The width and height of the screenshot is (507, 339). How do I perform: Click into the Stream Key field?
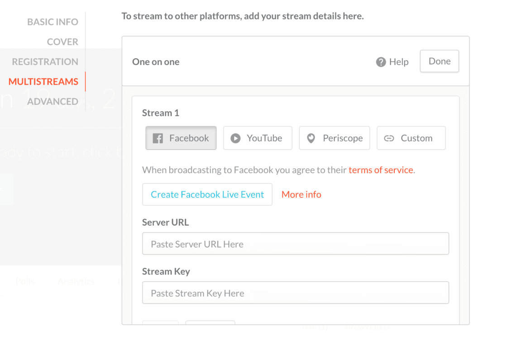pos(296,293)
